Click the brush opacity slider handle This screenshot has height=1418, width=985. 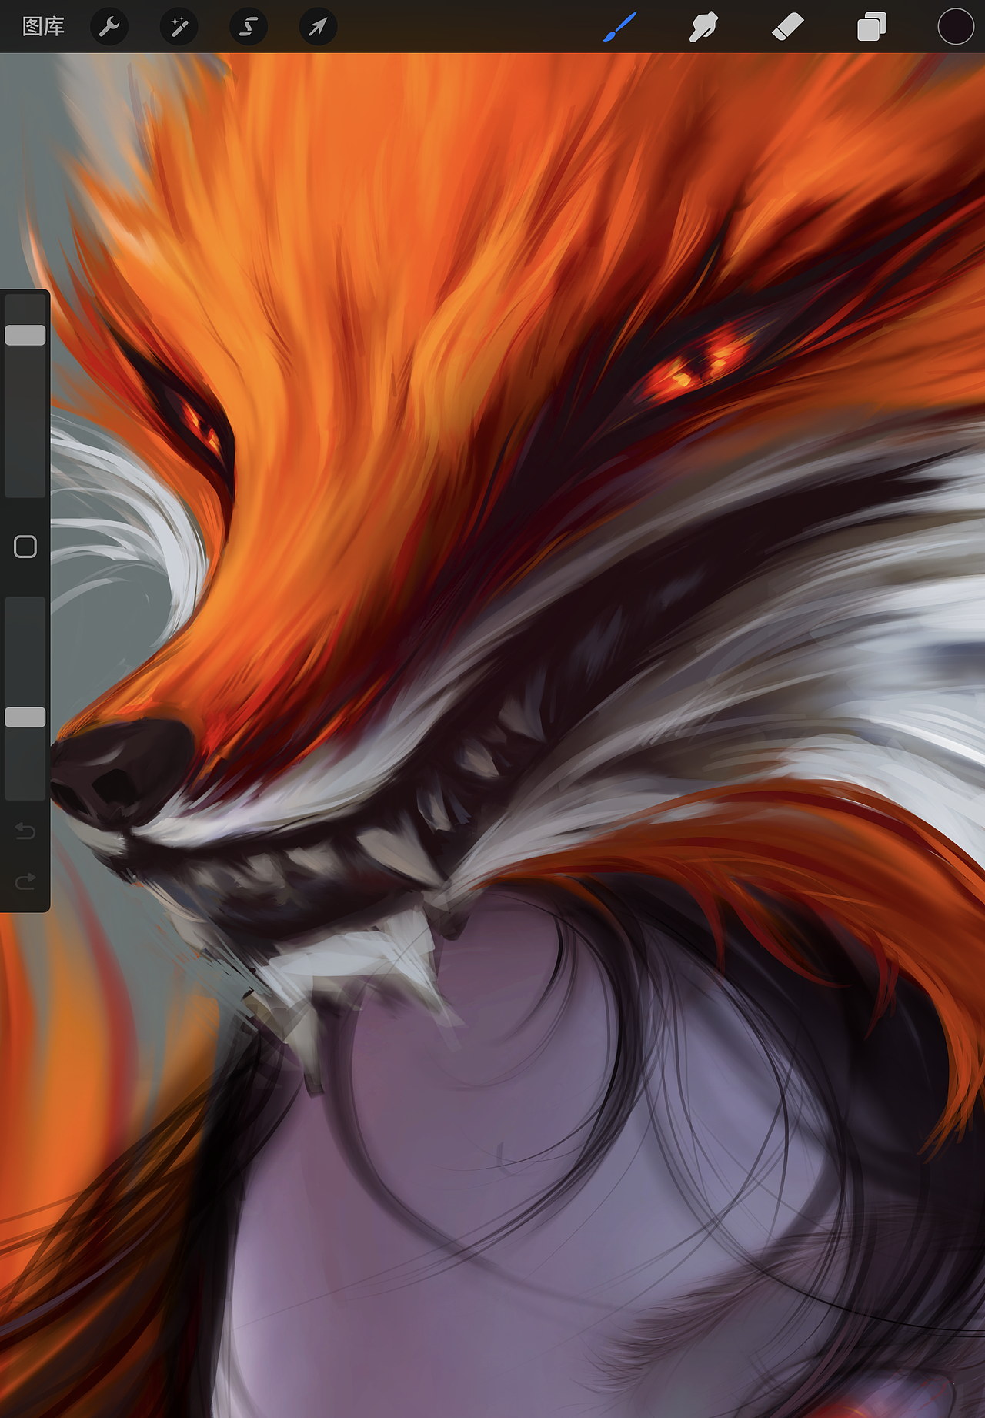coord(25,717)
